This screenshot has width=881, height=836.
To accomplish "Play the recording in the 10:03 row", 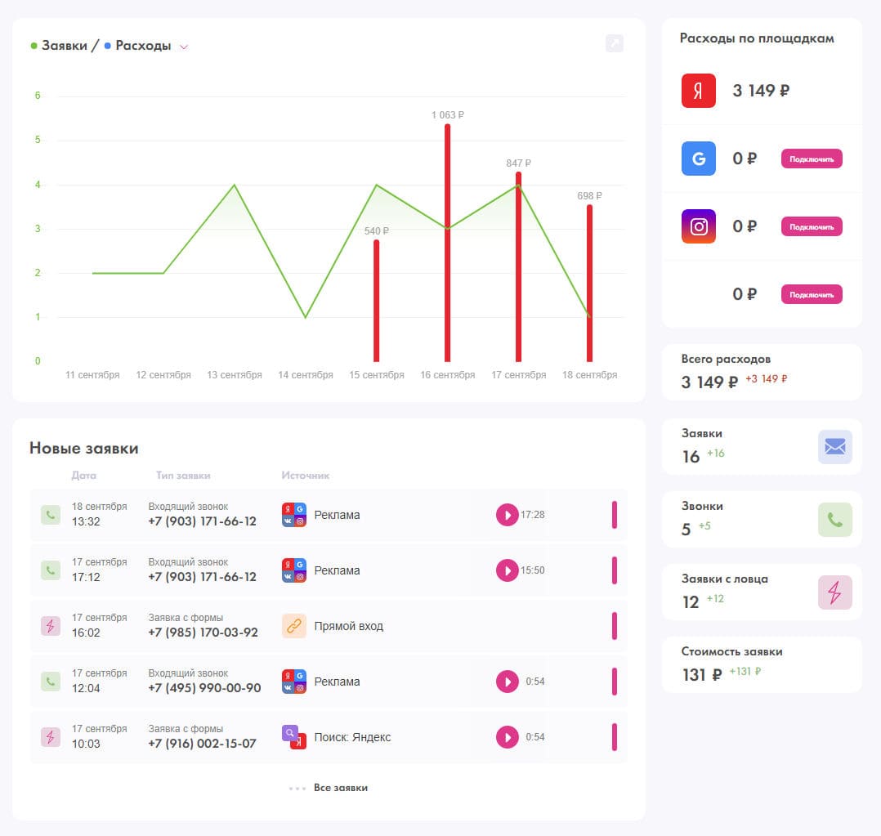I will (507, 737).
